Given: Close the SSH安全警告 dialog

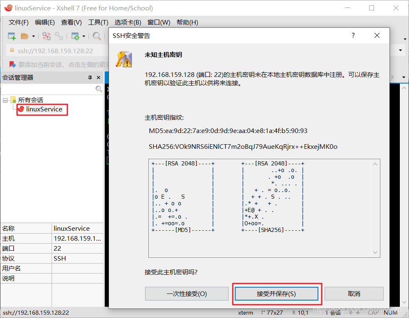Looking at the screenshot, I should 377,35.
